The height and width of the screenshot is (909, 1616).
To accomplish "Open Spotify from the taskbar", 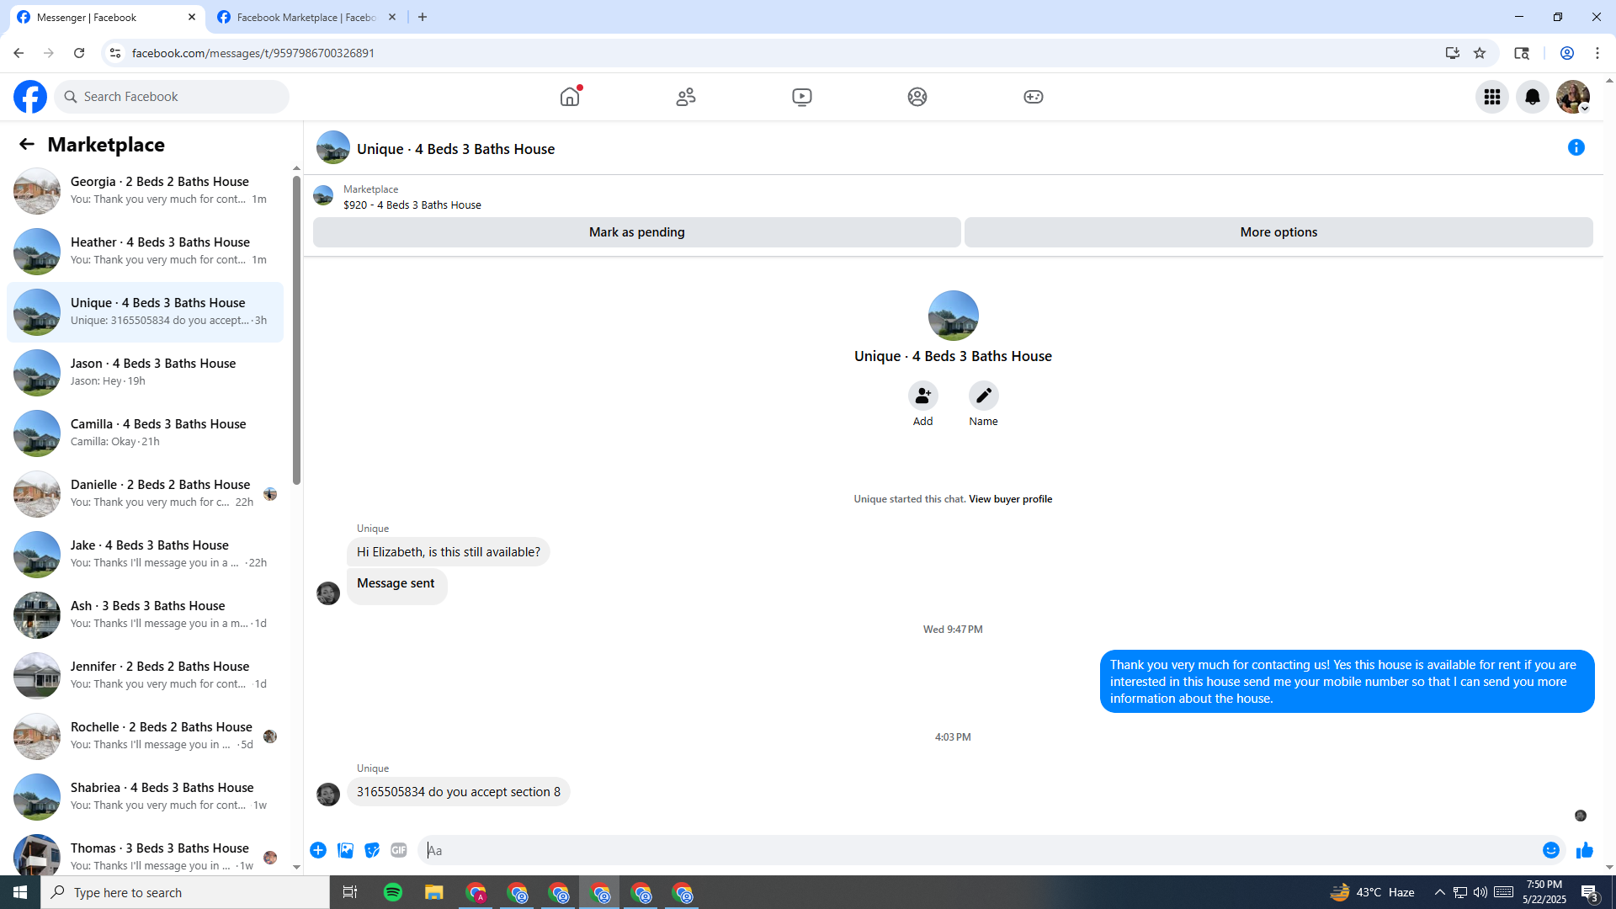I will (x=393, y=892).
